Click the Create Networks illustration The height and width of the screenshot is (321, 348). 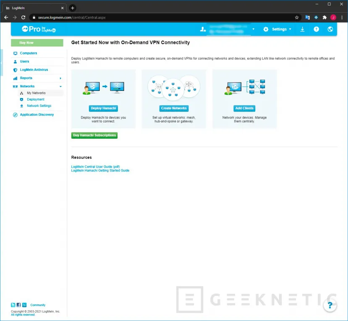tap(174, 88)
